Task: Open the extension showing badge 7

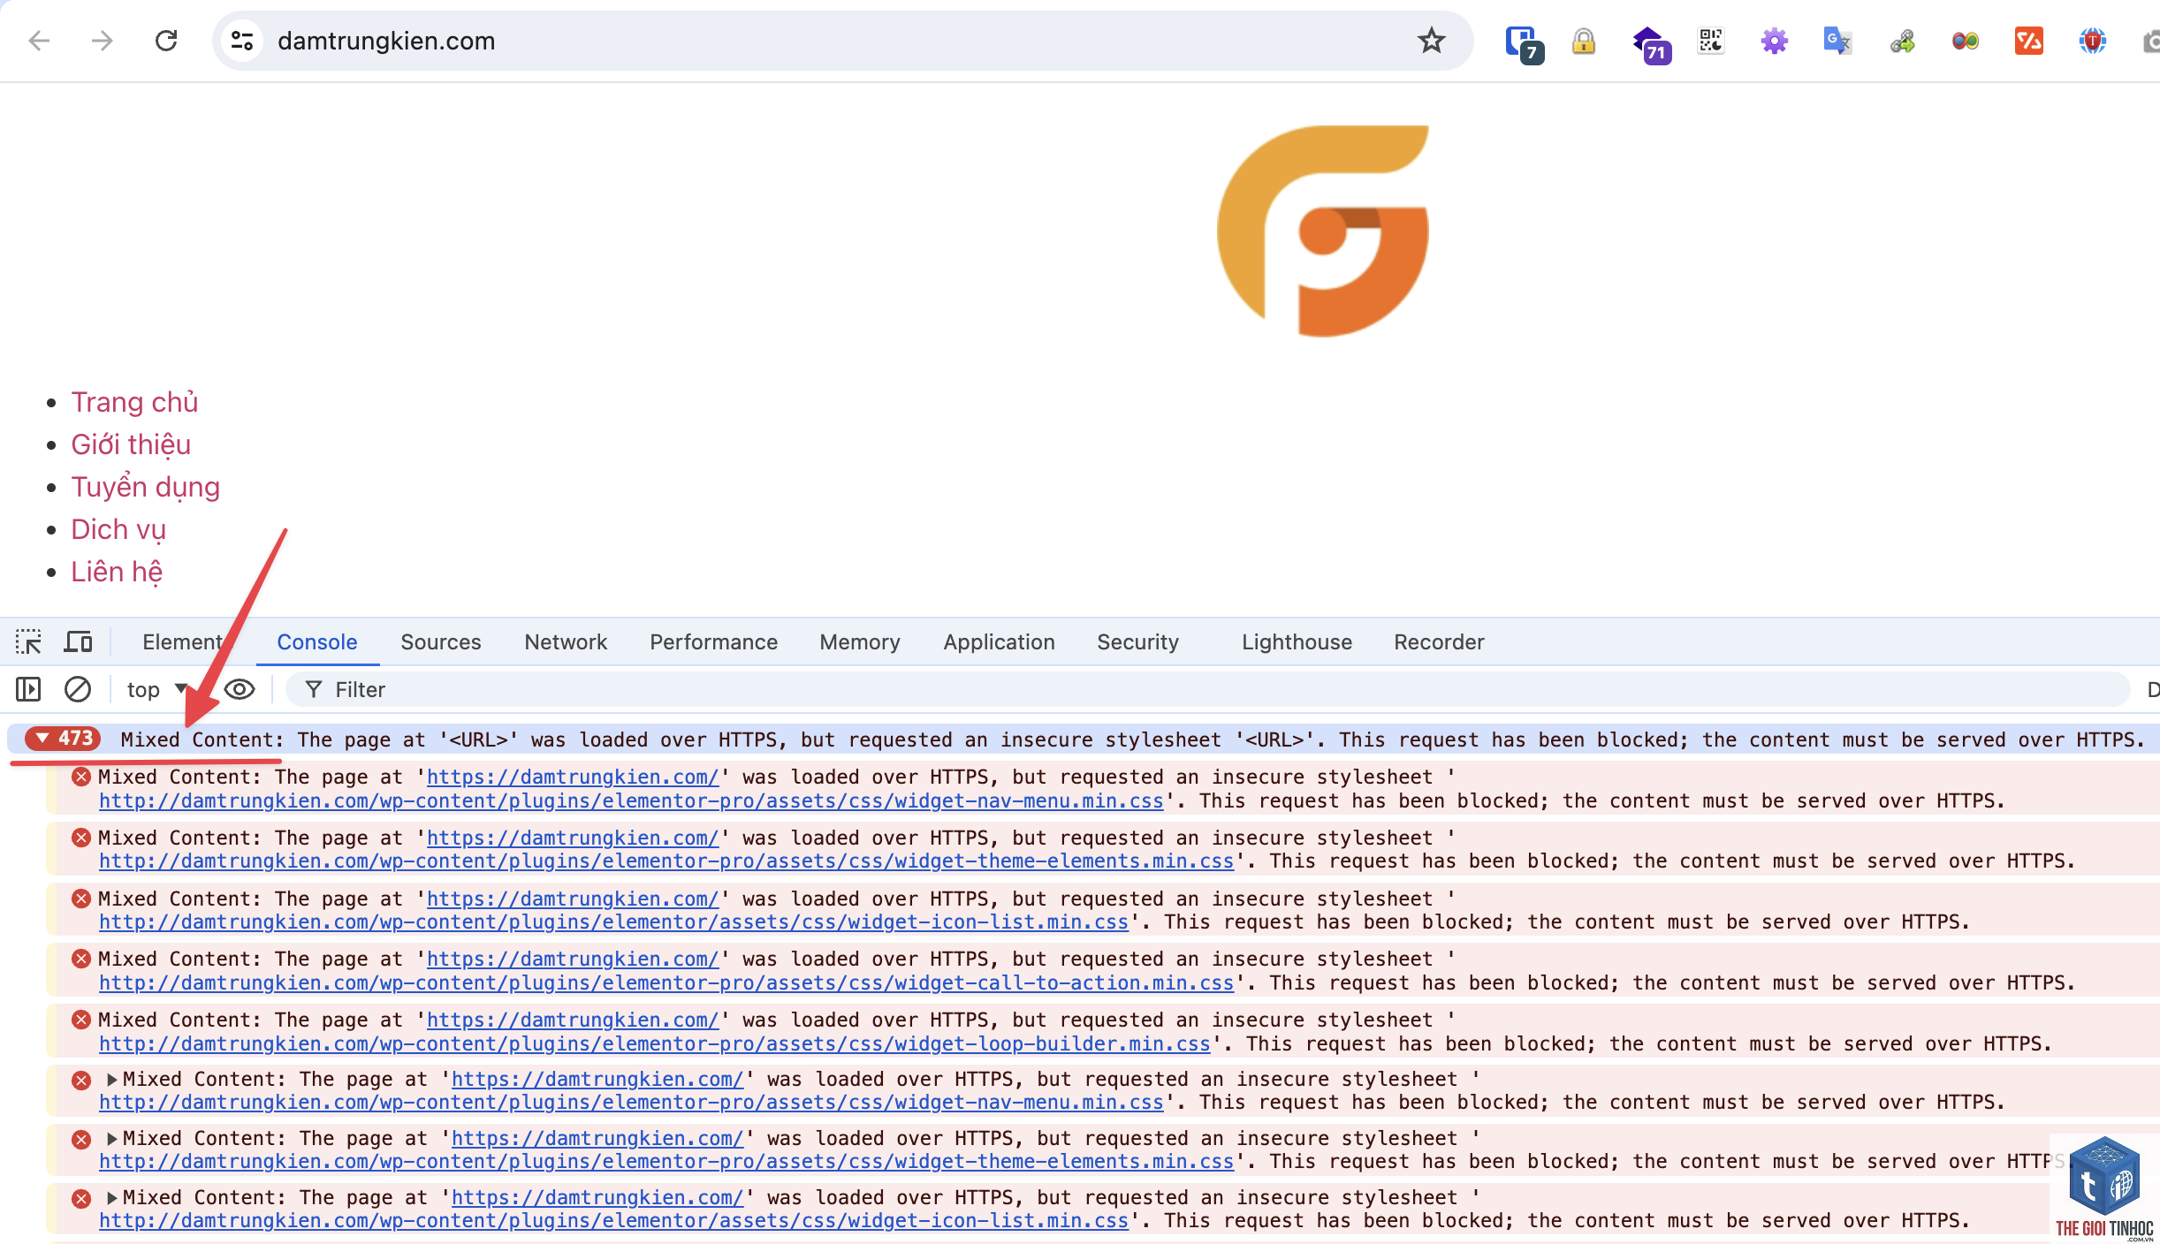Action: tap(1524, 42)
